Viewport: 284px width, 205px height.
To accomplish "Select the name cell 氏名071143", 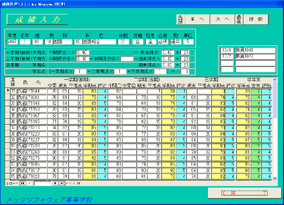I will (x=32, y=103).
